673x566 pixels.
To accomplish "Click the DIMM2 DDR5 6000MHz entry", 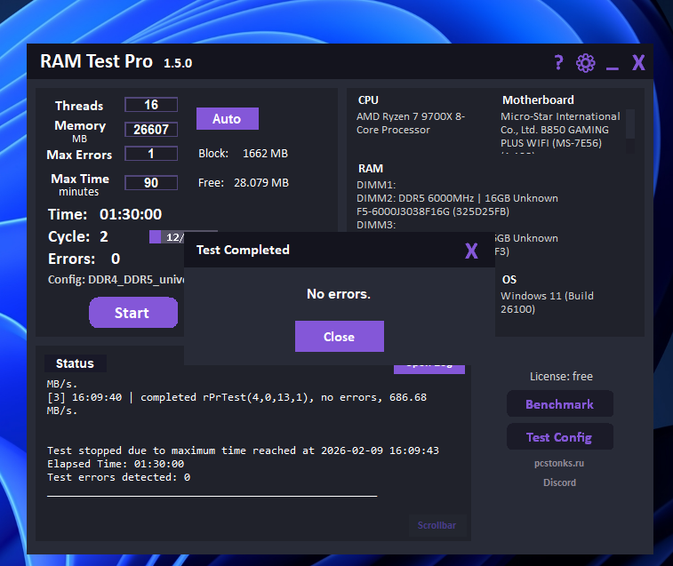I will (457, 198).
